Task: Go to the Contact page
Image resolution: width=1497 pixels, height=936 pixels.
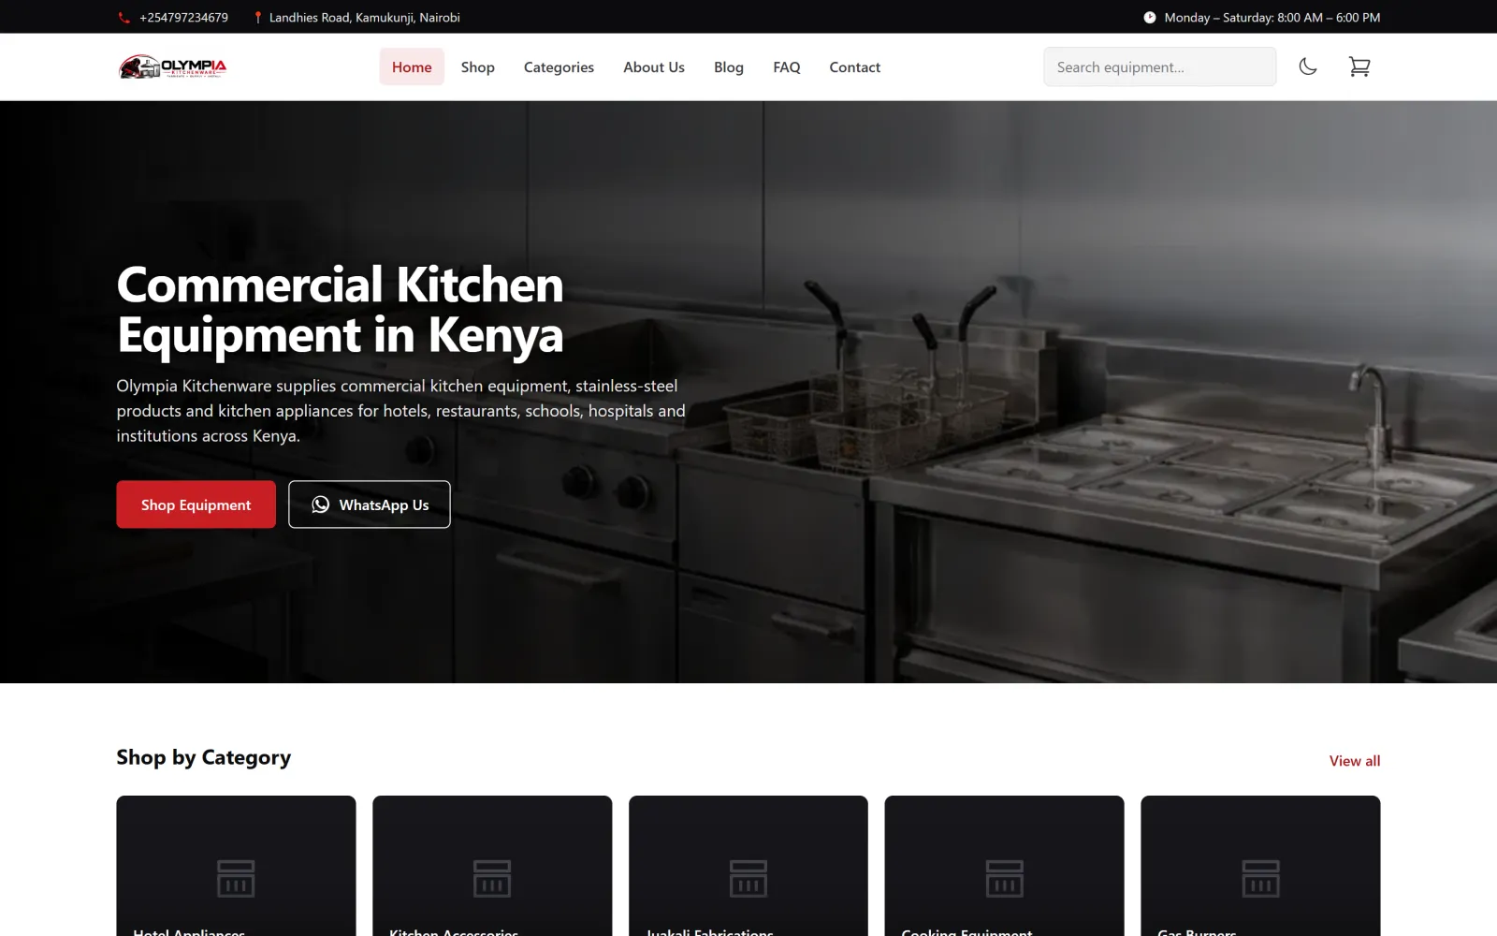Action: pyautogui.click(x=855, y=67)
